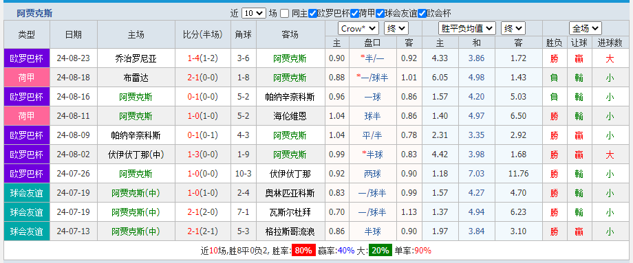Click the 比分(半场) column header
This screenshot has width=633, height=263.
click(x=203, y=34)
